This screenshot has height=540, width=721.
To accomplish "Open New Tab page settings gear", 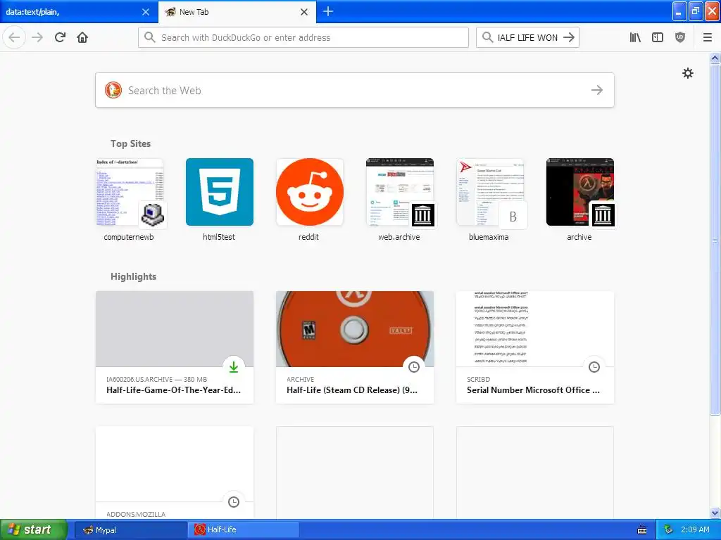I will pyautogui.click(x=687, y=73).
